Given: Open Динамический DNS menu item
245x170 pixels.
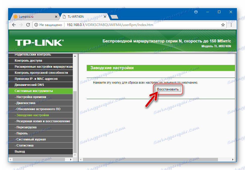Looking at the screenshot, I should pos(41,85).
